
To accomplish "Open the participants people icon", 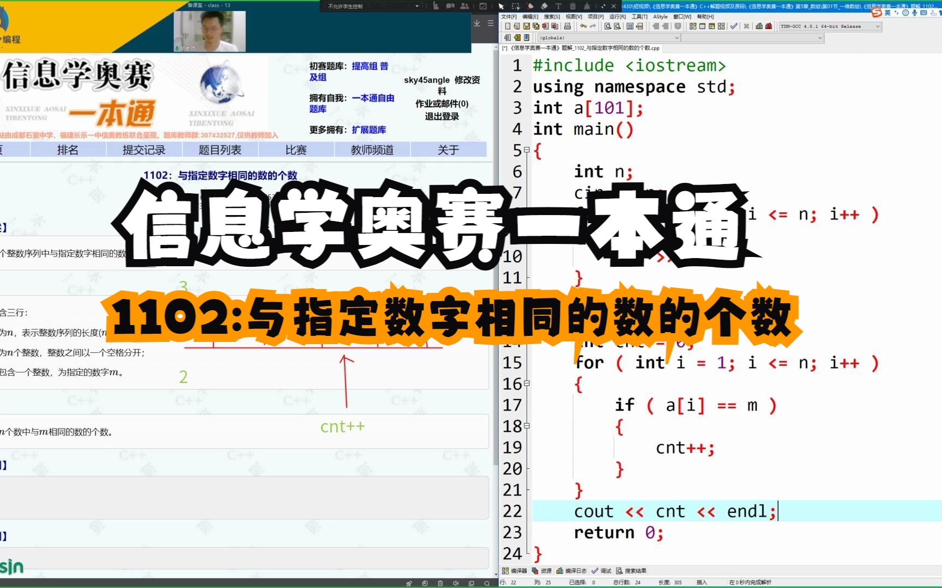I will point(464,6).
